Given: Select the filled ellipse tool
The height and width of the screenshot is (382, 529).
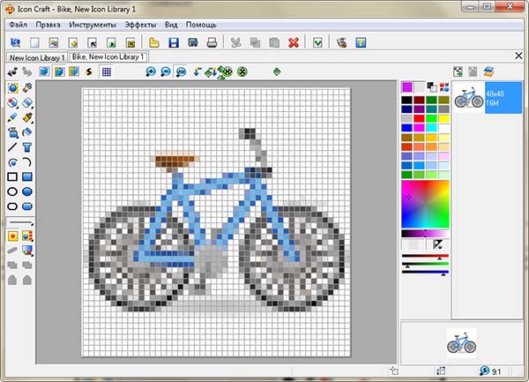Looking at the screenshot, I should [27, 191].
